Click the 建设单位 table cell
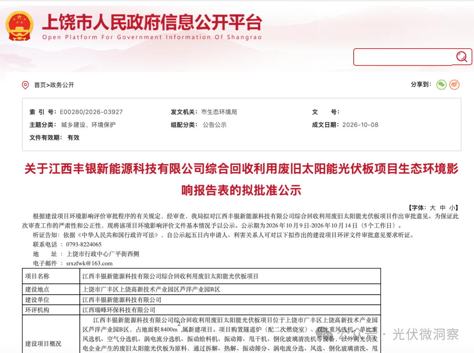This screenshot has height=353, width=474. tap(51, 300)
